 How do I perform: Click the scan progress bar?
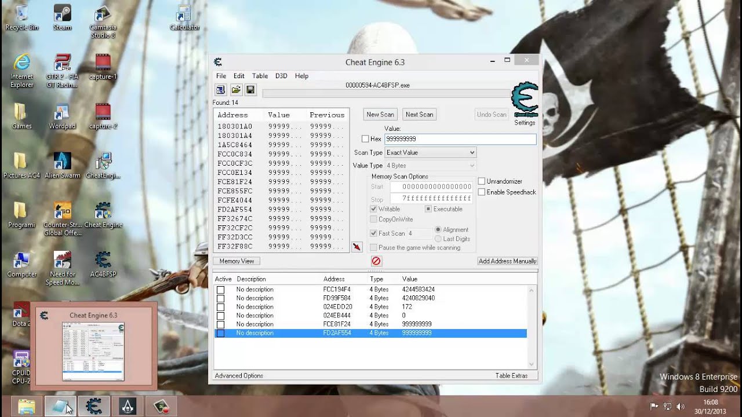click(386, 93)
